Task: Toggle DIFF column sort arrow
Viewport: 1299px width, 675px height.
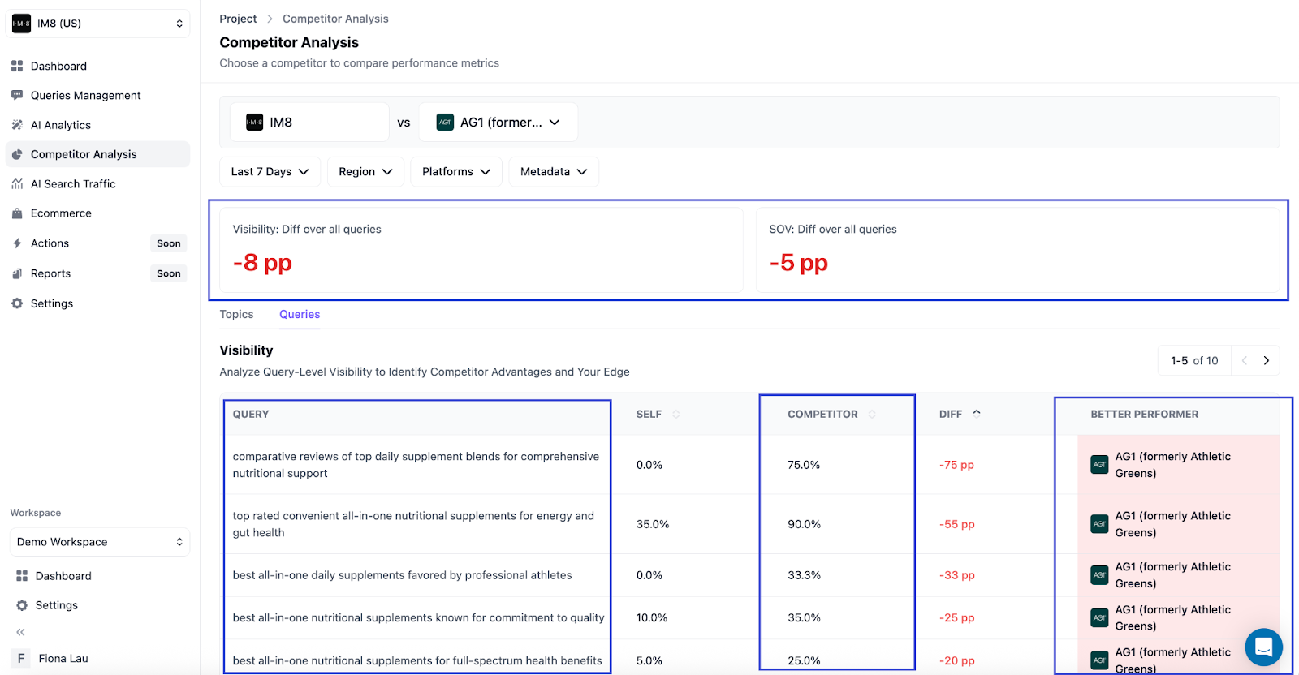Action: point(977,413)
